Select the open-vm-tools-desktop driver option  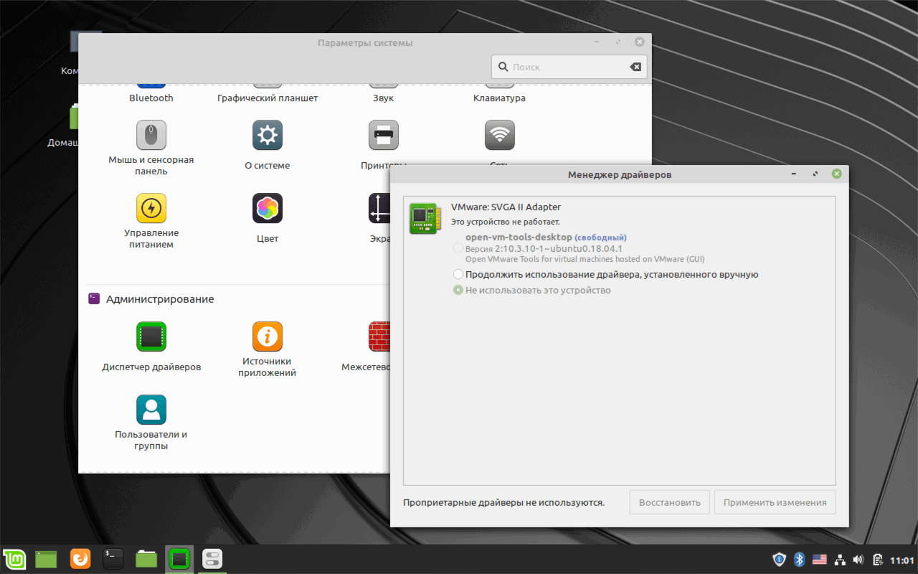458,248
